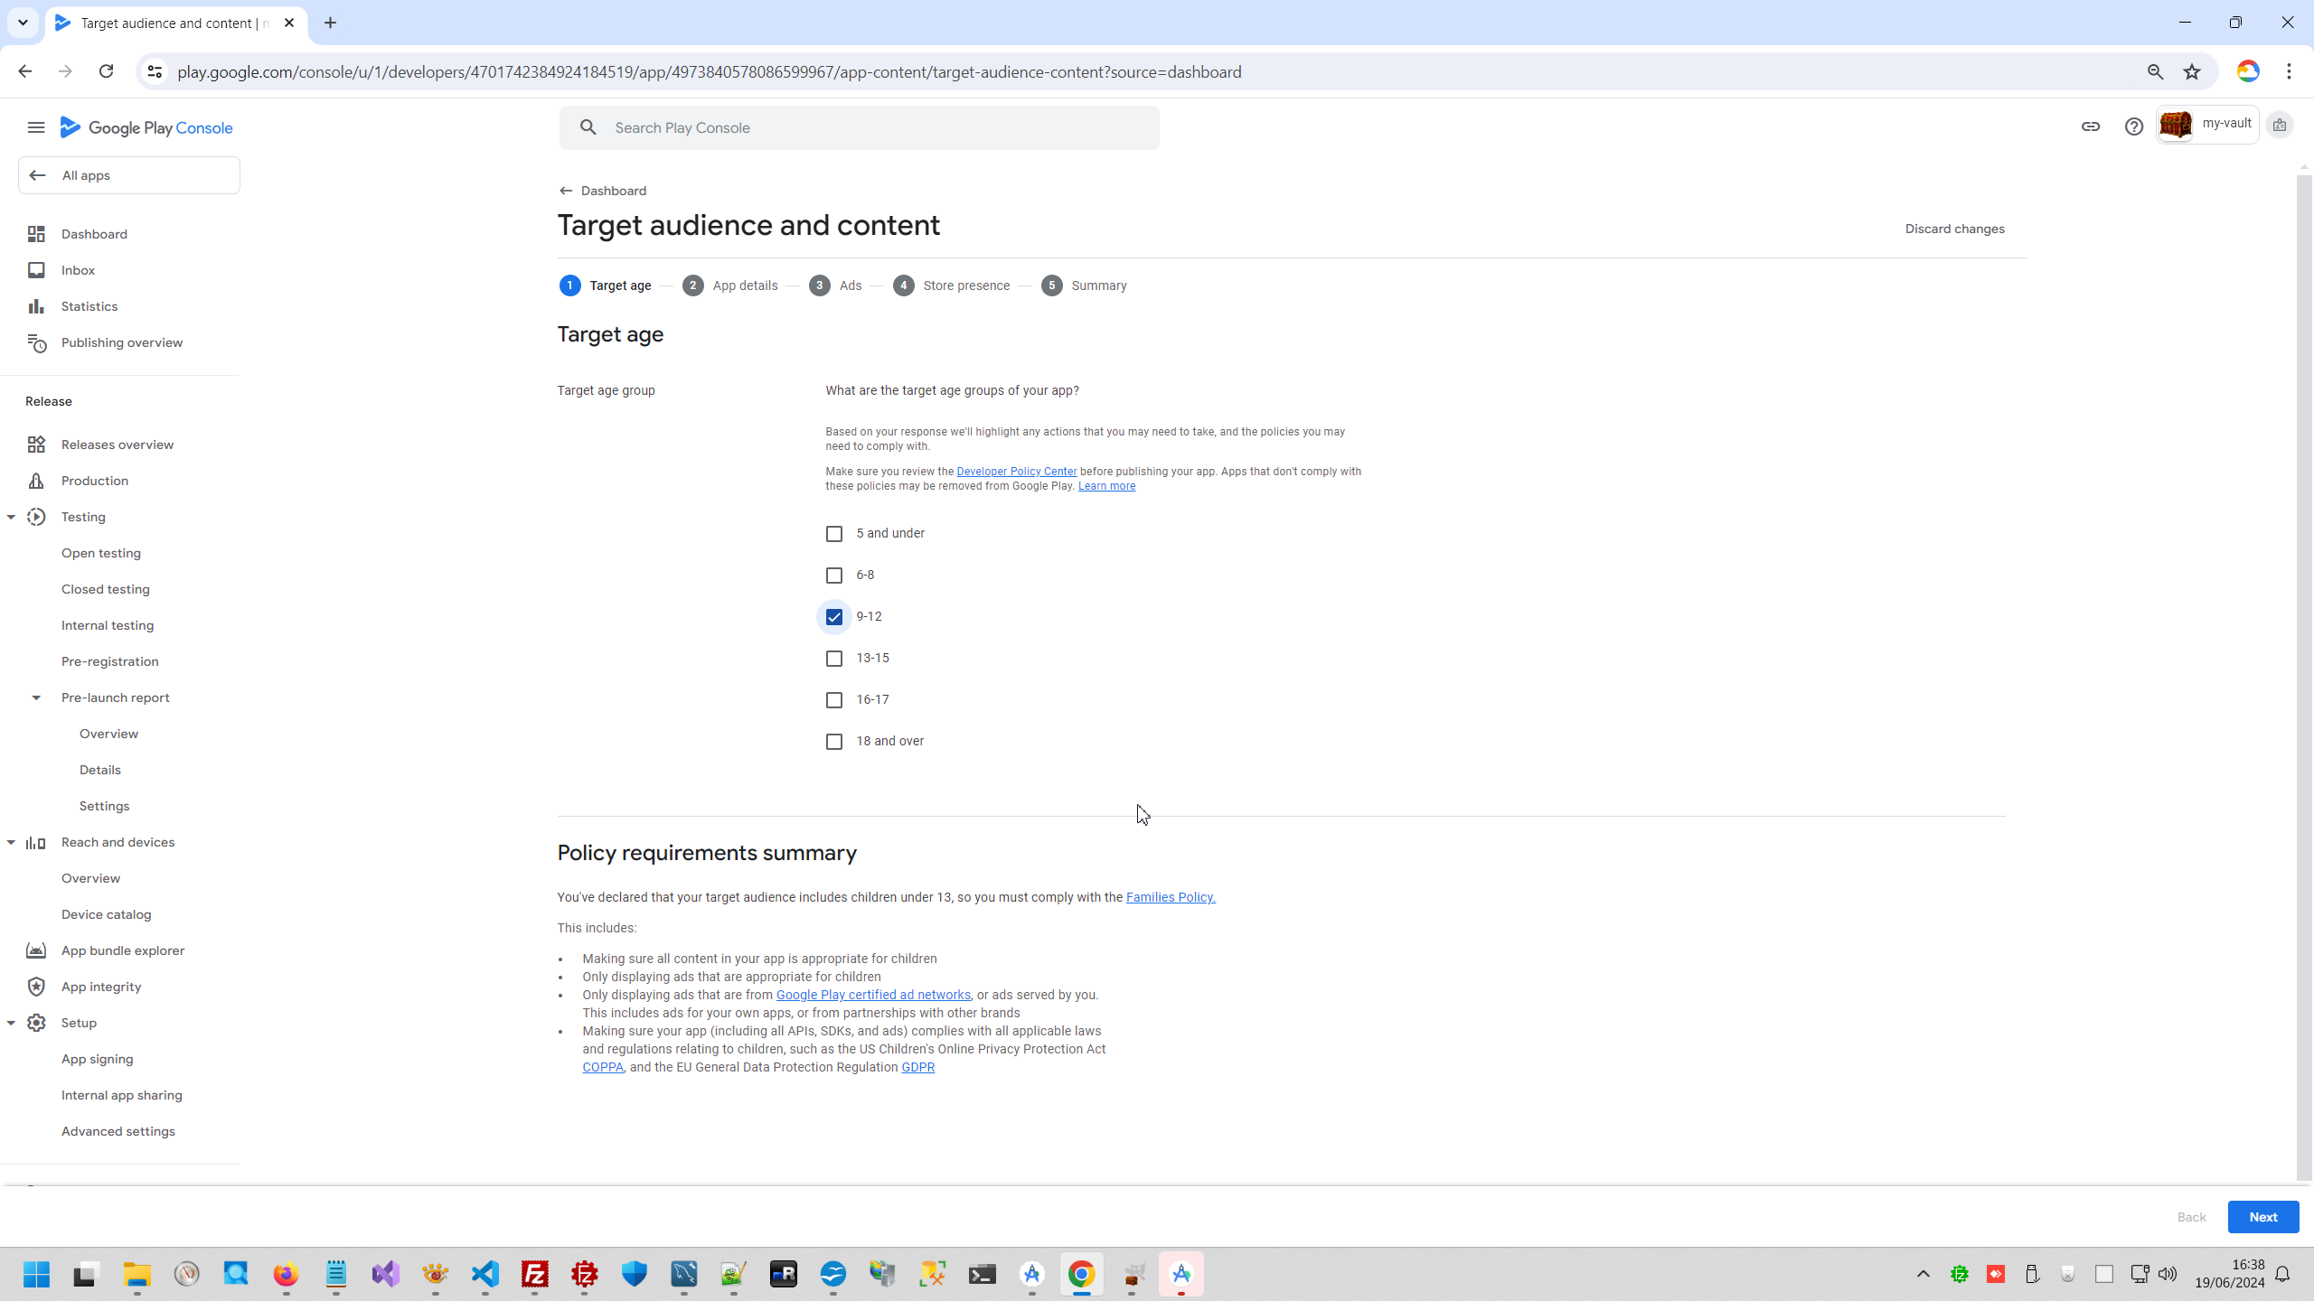Open App integrity shield item
Viewport: 2314px width, 1301px height.
[x=100, y=987]
